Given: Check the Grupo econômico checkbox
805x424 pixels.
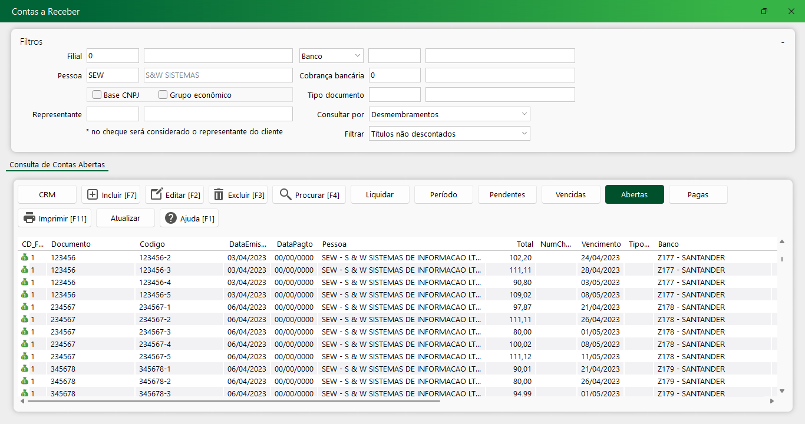Looking at the screenshot, I should [163, 95].
